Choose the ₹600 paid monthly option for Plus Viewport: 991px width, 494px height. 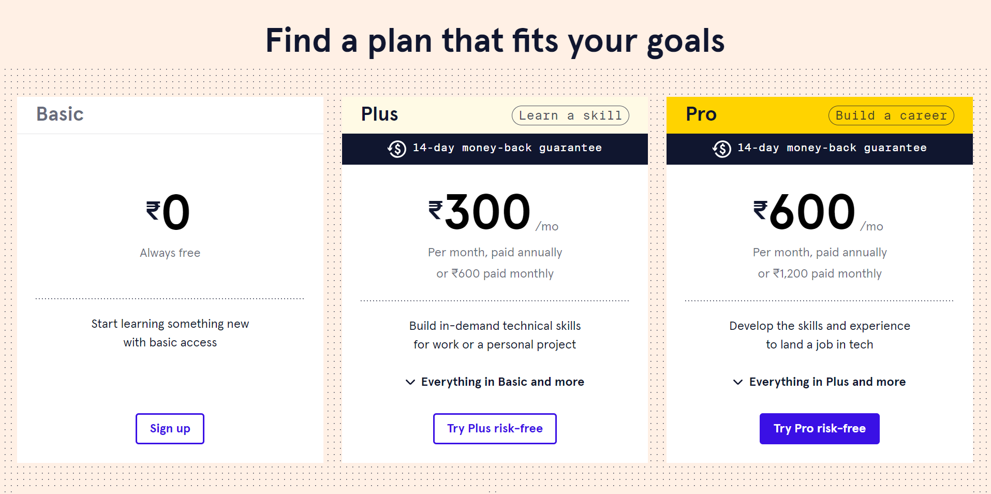coord(495,273)
